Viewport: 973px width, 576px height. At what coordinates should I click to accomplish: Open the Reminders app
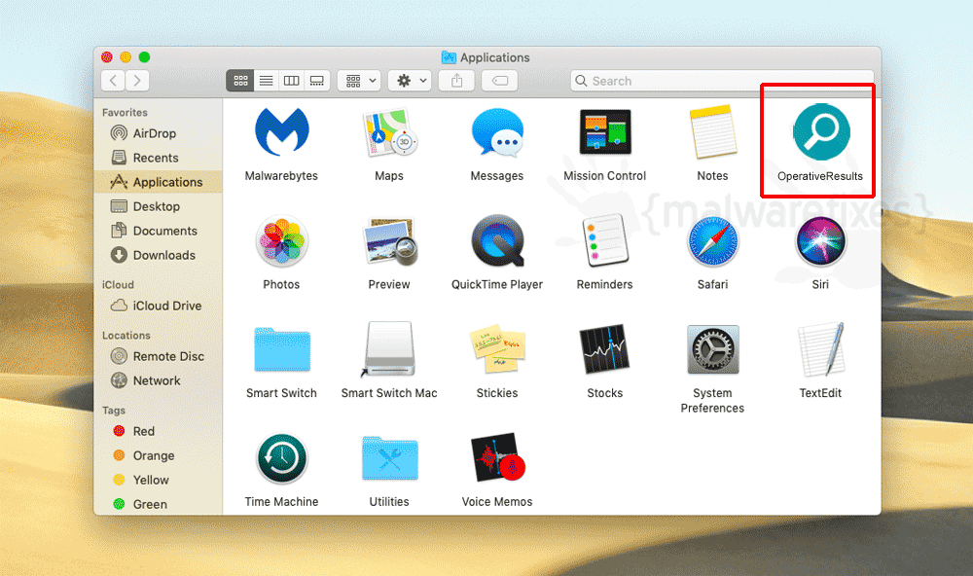(x=605, y=241)
